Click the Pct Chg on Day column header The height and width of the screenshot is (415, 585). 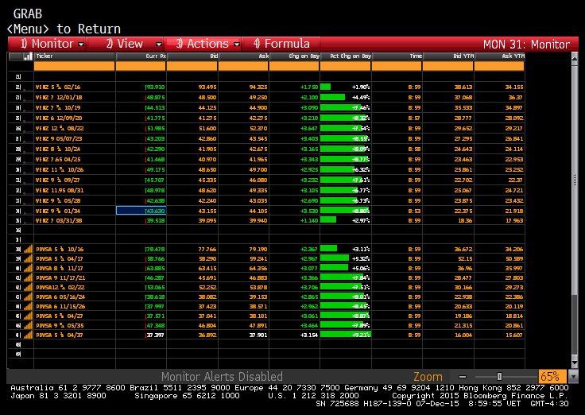(346, 56)
